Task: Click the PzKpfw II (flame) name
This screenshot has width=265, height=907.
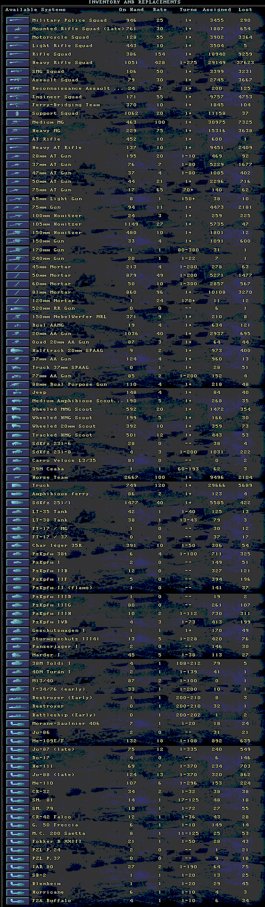Action: click(x=62, y=588)
